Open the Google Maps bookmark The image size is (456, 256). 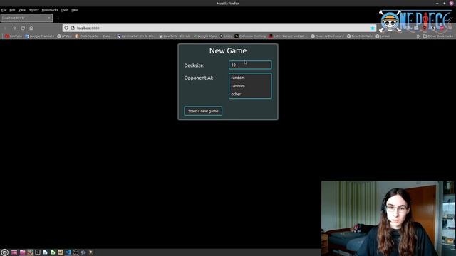click(x=205, y=36)
